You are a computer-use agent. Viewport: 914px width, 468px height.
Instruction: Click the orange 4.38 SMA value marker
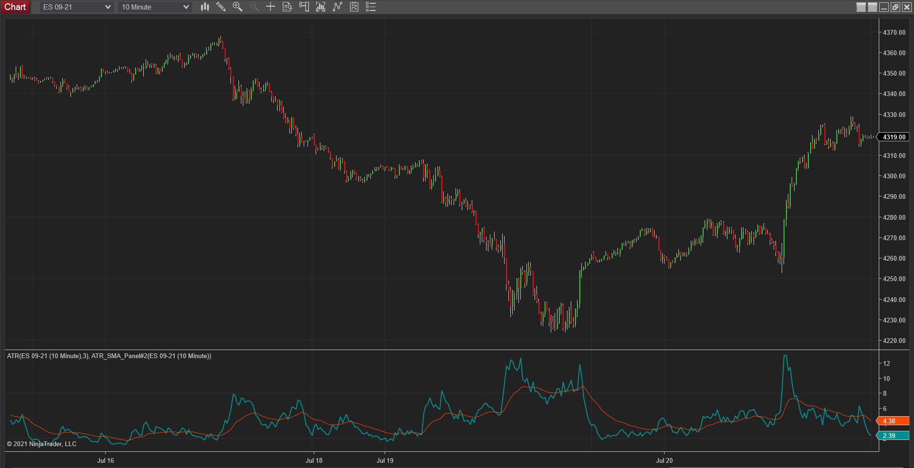[x=893, y=421]
